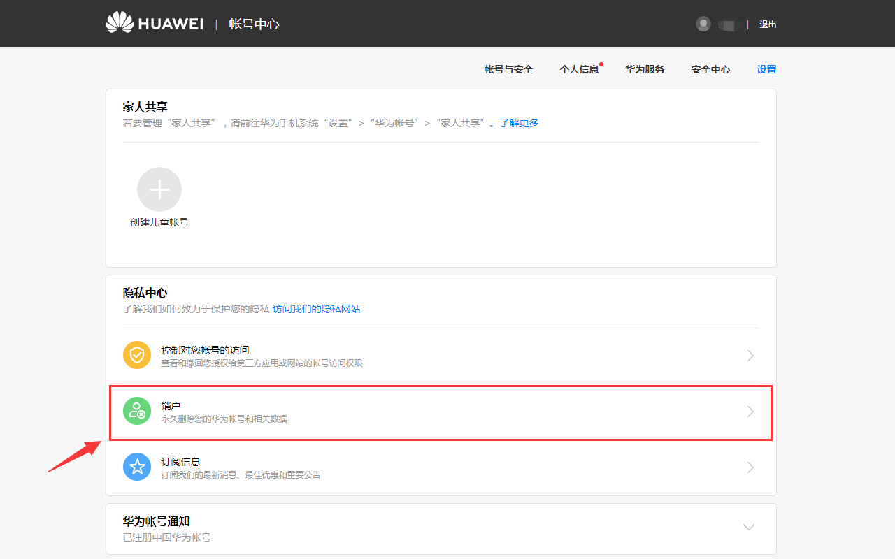The width and height of the screenshot is (895, 559).
Task: Click the 家人共享 heading
Action: click(x=145, y=107)
